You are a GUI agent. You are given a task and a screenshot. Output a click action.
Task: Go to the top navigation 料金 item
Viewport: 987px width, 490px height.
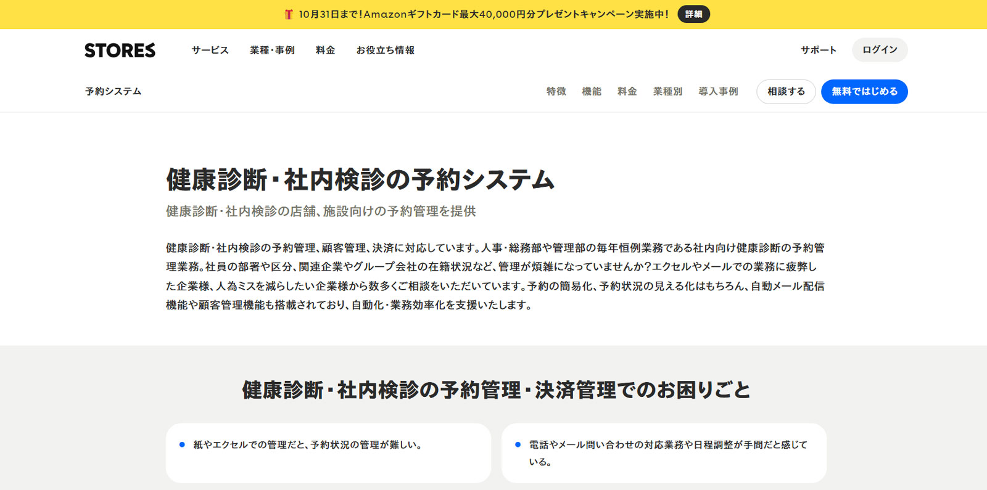click(x=325, y=50)
